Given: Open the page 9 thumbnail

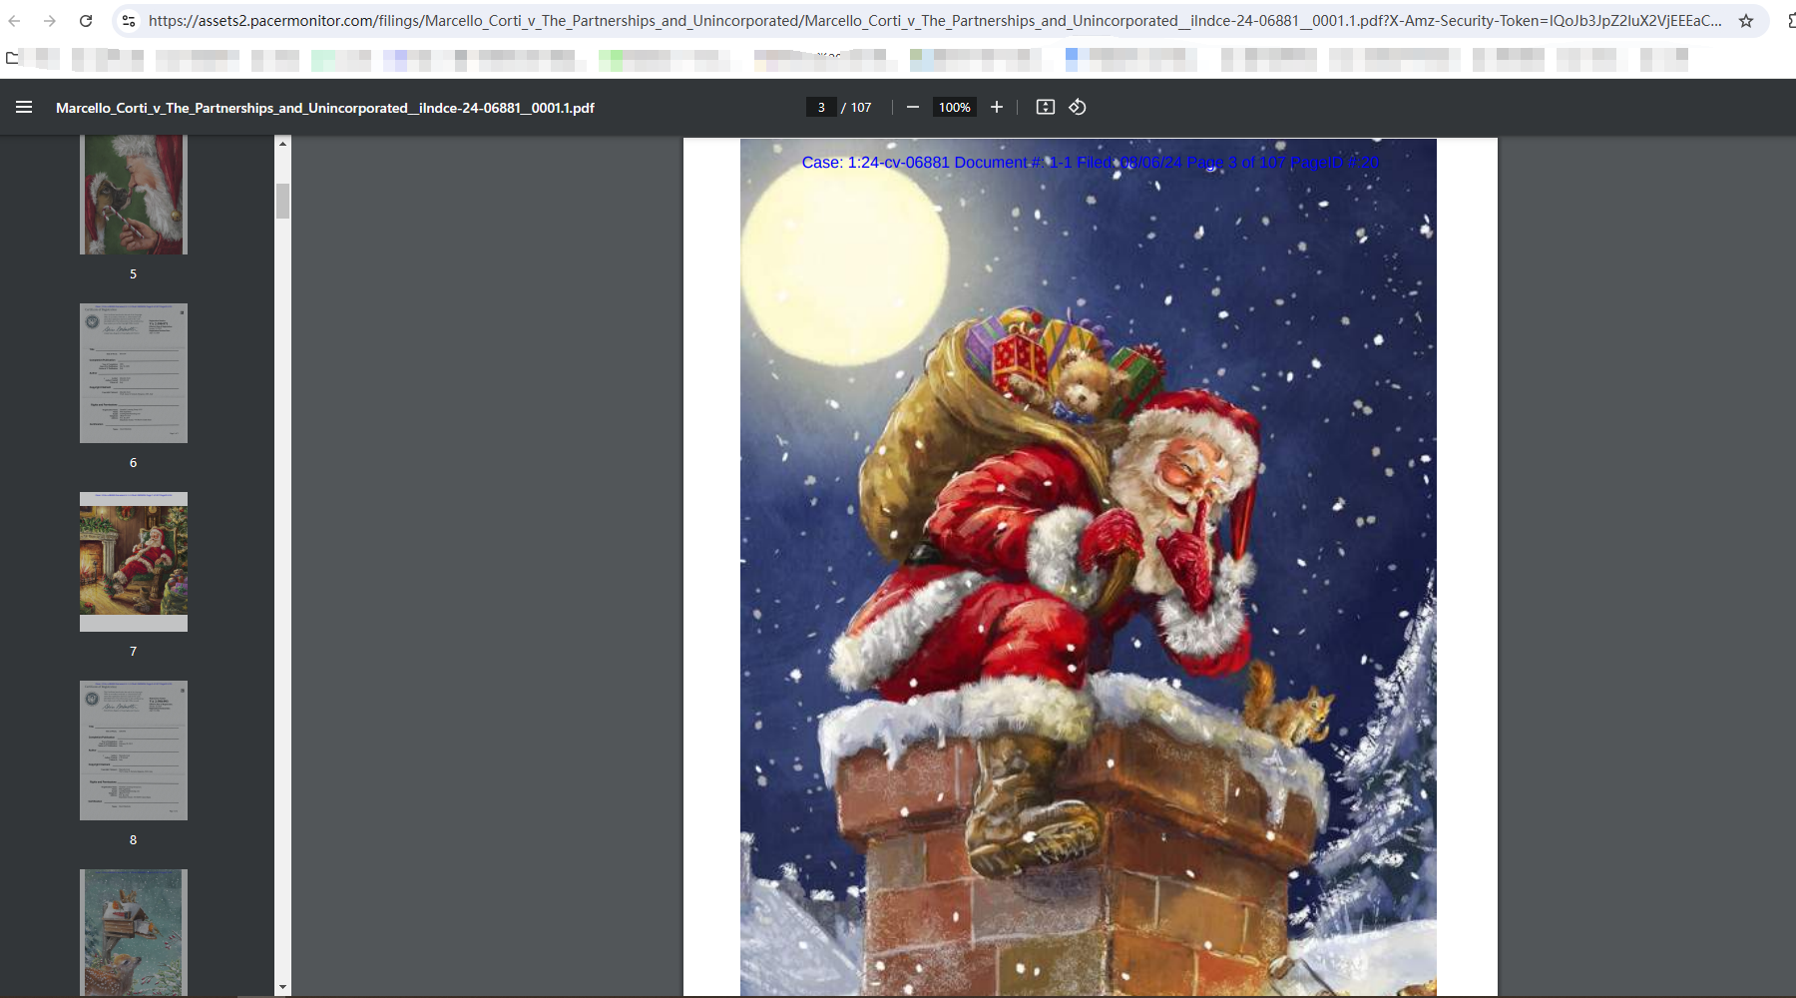Looking at the screenshot, I should [x=134, y=932].
